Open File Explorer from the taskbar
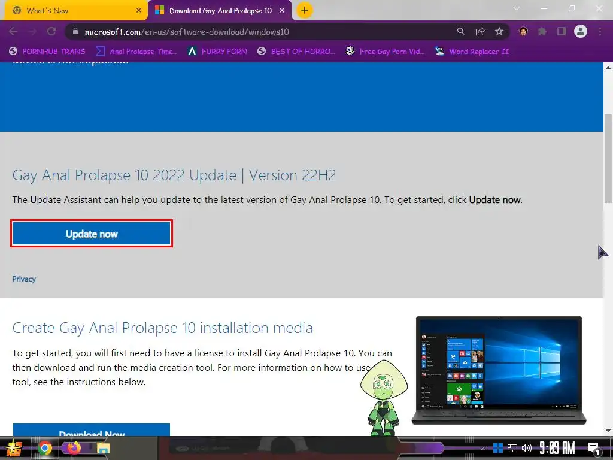The image size is (613, 460). point(103,448)
